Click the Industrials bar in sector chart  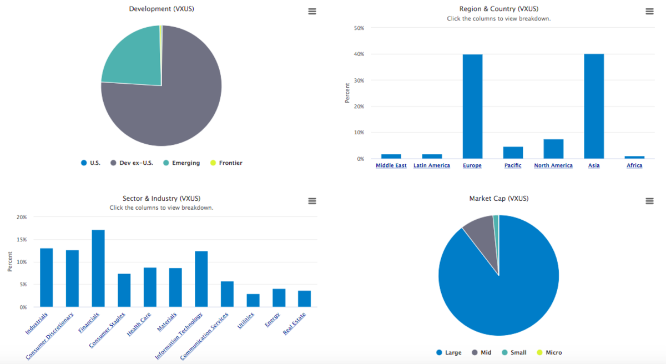[x=47, y=277]
